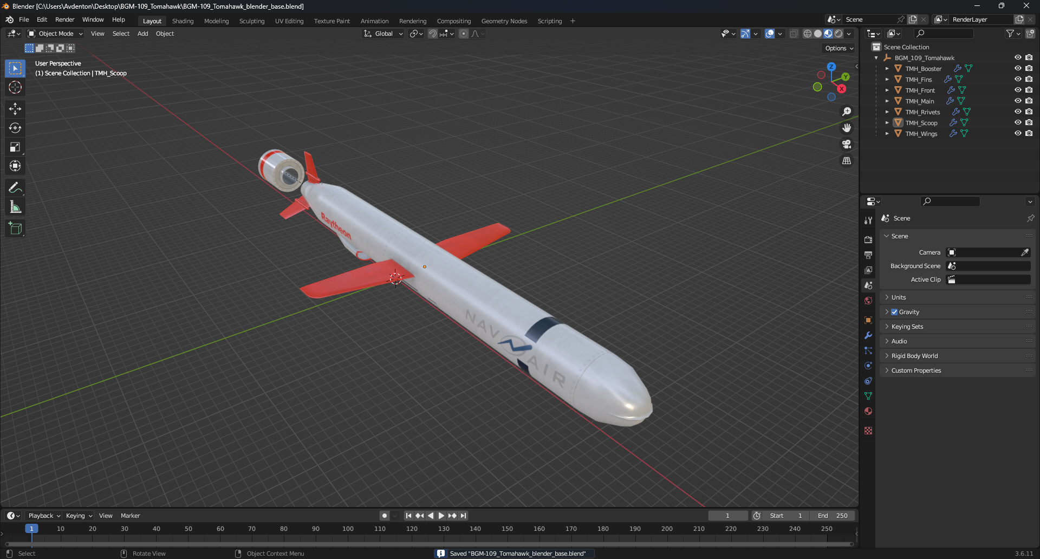
Task: Disable TMH_Scoop in renders
Action: click(1029, 122)
